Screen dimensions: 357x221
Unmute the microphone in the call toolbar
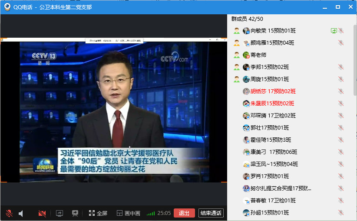click(9, 213)
